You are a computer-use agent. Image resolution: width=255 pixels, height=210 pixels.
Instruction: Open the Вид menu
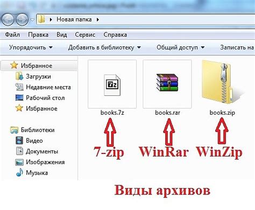(62, 34)
